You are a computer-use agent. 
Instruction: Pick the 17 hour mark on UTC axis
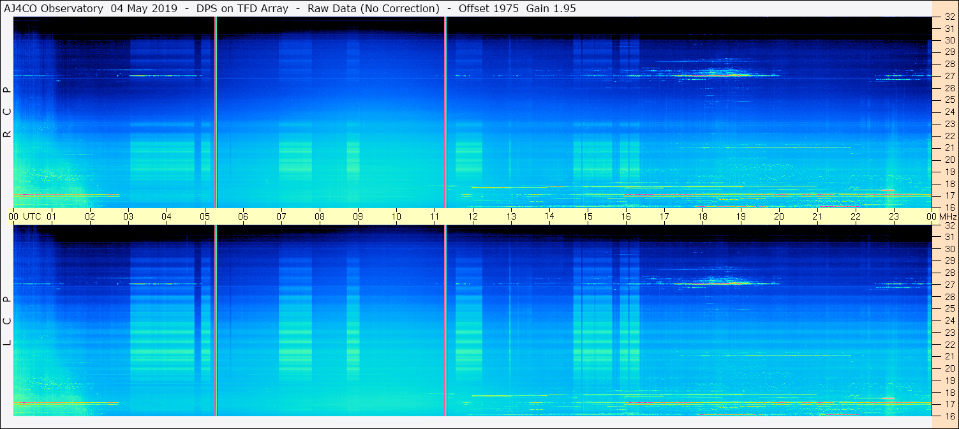(664, 216)
